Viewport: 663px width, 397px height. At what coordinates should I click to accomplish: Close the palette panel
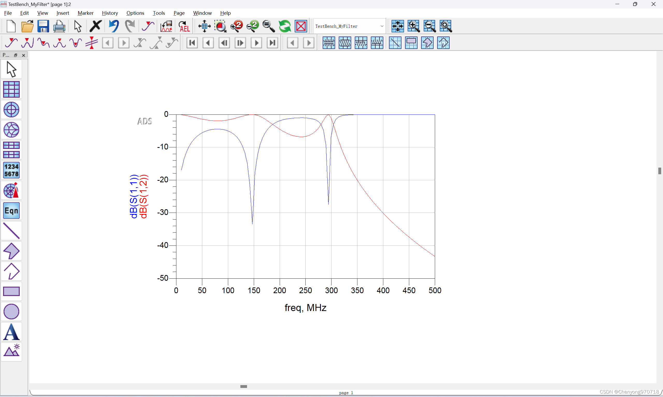pos(24,55)
